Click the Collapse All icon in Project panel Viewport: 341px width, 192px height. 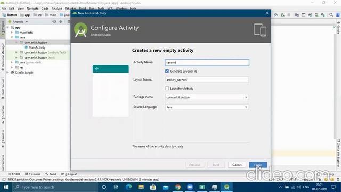click(61, 21)
